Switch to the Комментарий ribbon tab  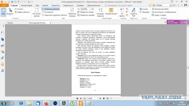click(x=27, y=5)
